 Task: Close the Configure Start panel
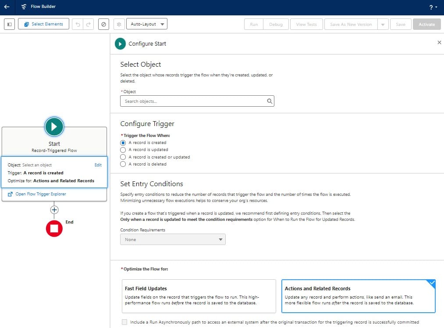coord(439,42)
